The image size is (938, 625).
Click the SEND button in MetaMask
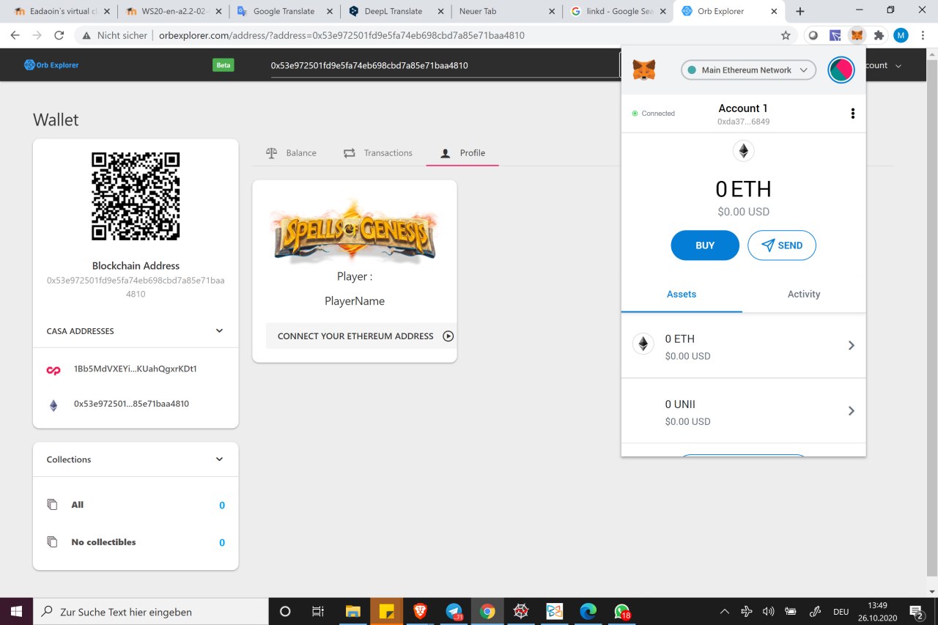[782, 245]
